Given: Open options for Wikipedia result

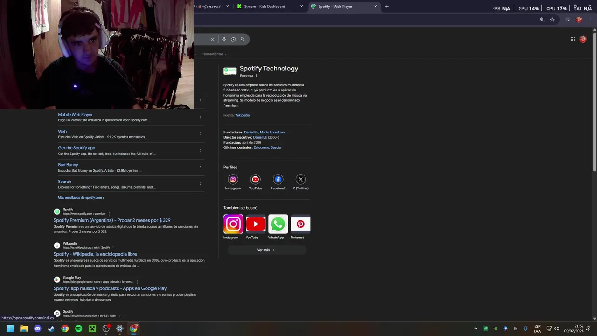Looking at the screenshot, I should click(x=113, y=248).
